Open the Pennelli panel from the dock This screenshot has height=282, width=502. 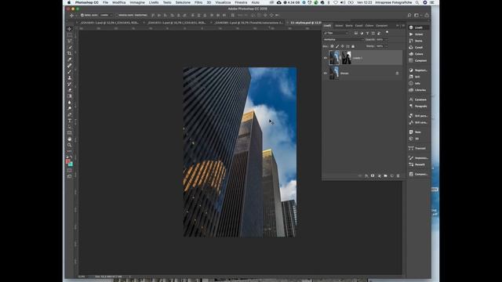click(417, 164)
